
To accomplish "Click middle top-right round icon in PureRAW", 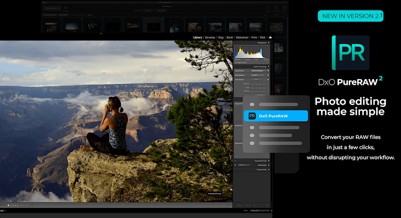I will tap(276, 8).
